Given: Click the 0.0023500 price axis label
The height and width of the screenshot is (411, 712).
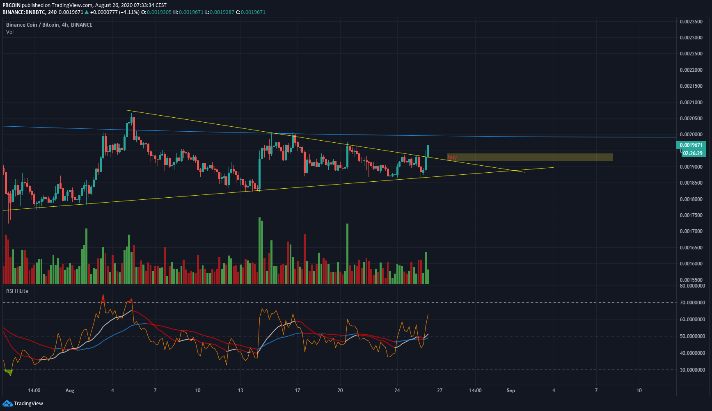Looking at the screenshot, I should 691,21.
